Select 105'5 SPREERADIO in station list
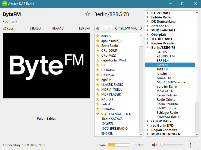This screenshot has width=201, height=150. pyautogui.click(x=114, y=128)
